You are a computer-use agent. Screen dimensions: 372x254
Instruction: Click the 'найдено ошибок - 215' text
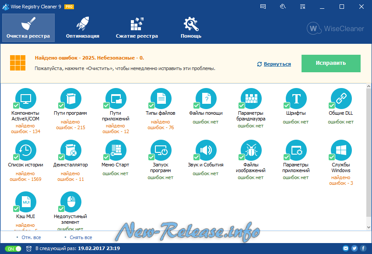click(x=70, y=125)
